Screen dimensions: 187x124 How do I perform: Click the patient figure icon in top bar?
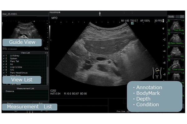[x=100, y=14]
